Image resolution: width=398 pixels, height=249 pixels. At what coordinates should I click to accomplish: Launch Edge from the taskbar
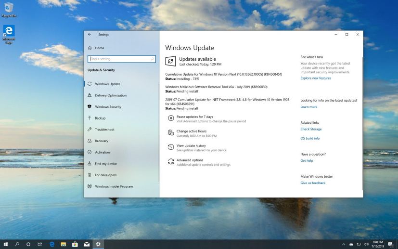pyautogui.click(x=52, y=244)
